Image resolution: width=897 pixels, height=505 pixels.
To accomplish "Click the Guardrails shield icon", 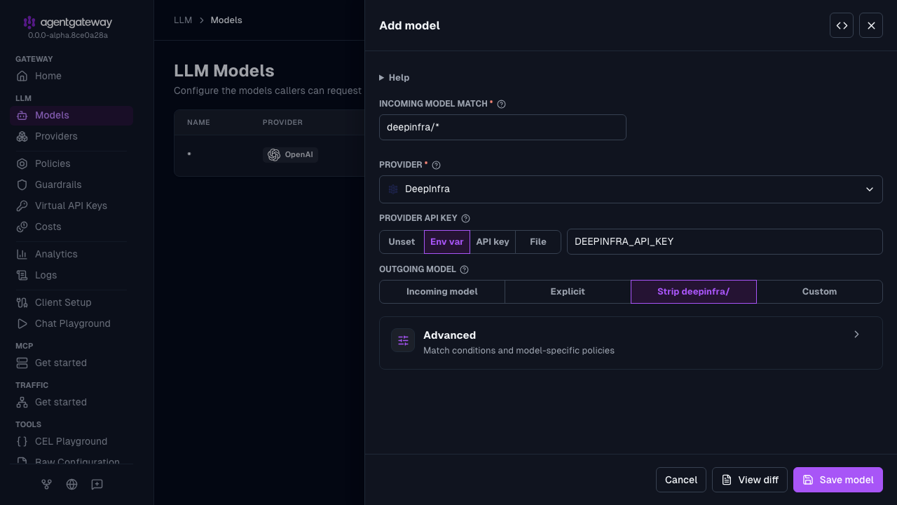I will click(22, 184).
